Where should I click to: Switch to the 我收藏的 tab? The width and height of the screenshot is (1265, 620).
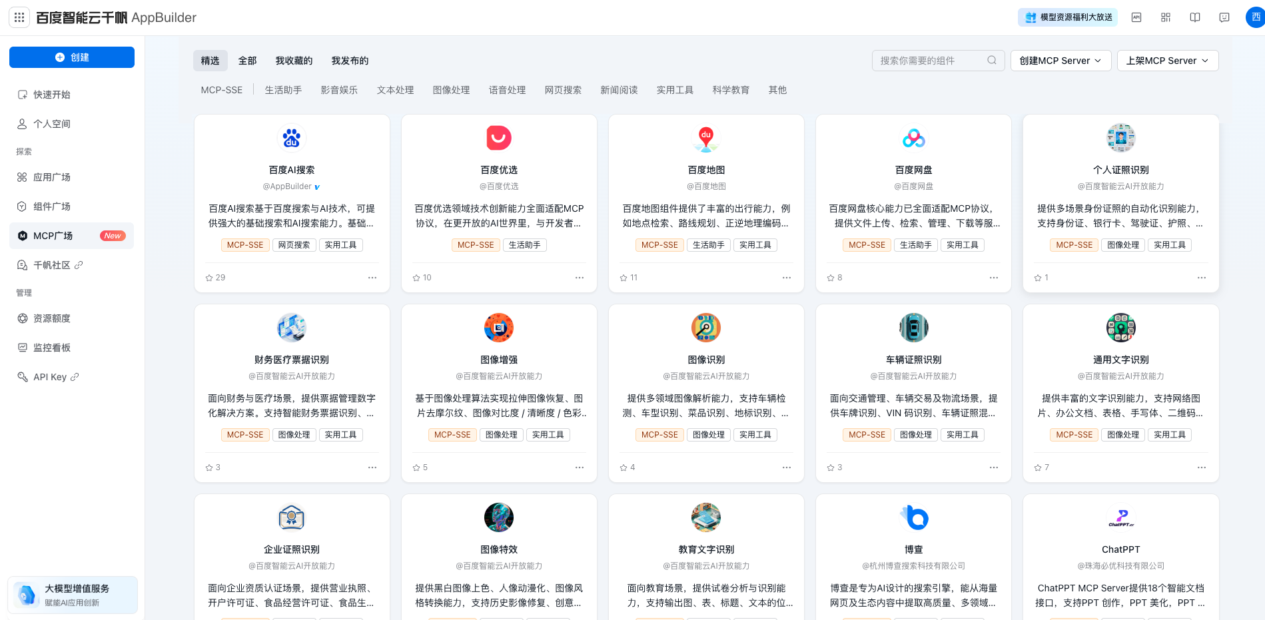click(x=294, y=61)
